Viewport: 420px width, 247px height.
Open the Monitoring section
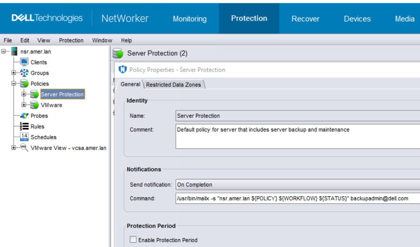(189, 19)
